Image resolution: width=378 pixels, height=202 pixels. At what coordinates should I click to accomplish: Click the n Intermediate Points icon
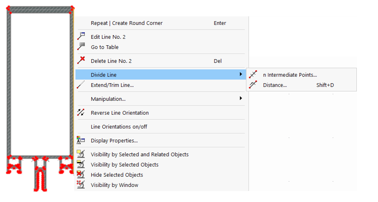[253, 75]
